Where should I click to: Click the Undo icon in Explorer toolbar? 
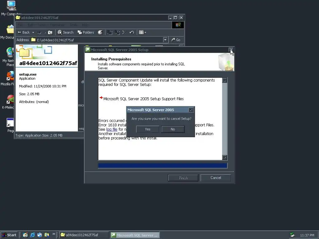[x=132, y=32]
